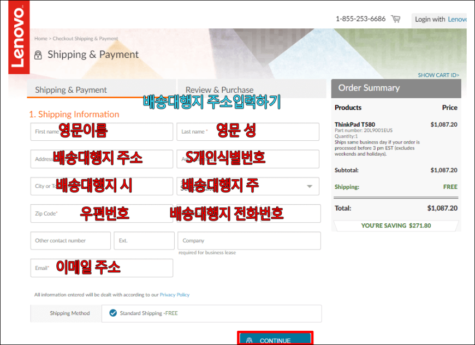Click the Shipping FREE value
The height and width of the screenshot is (345, 475).
[450, 187]
